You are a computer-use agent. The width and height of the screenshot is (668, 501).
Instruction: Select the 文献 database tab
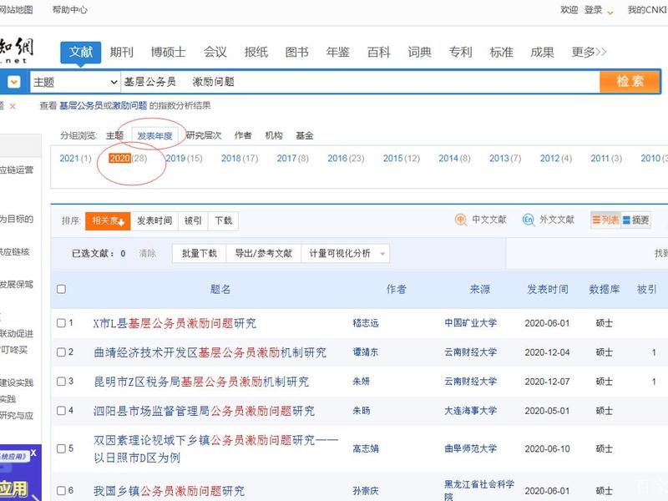point(80,53)
